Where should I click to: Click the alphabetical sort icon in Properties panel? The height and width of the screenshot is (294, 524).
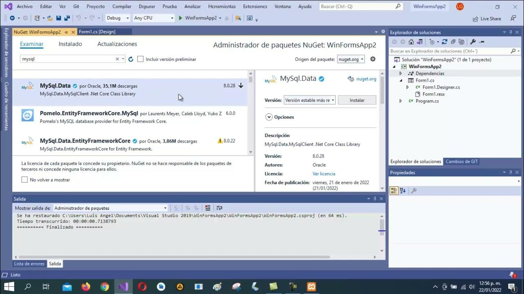click(x=402, y=191)
